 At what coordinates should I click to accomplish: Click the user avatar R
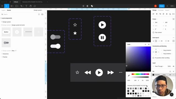click(x=155, y=6)
